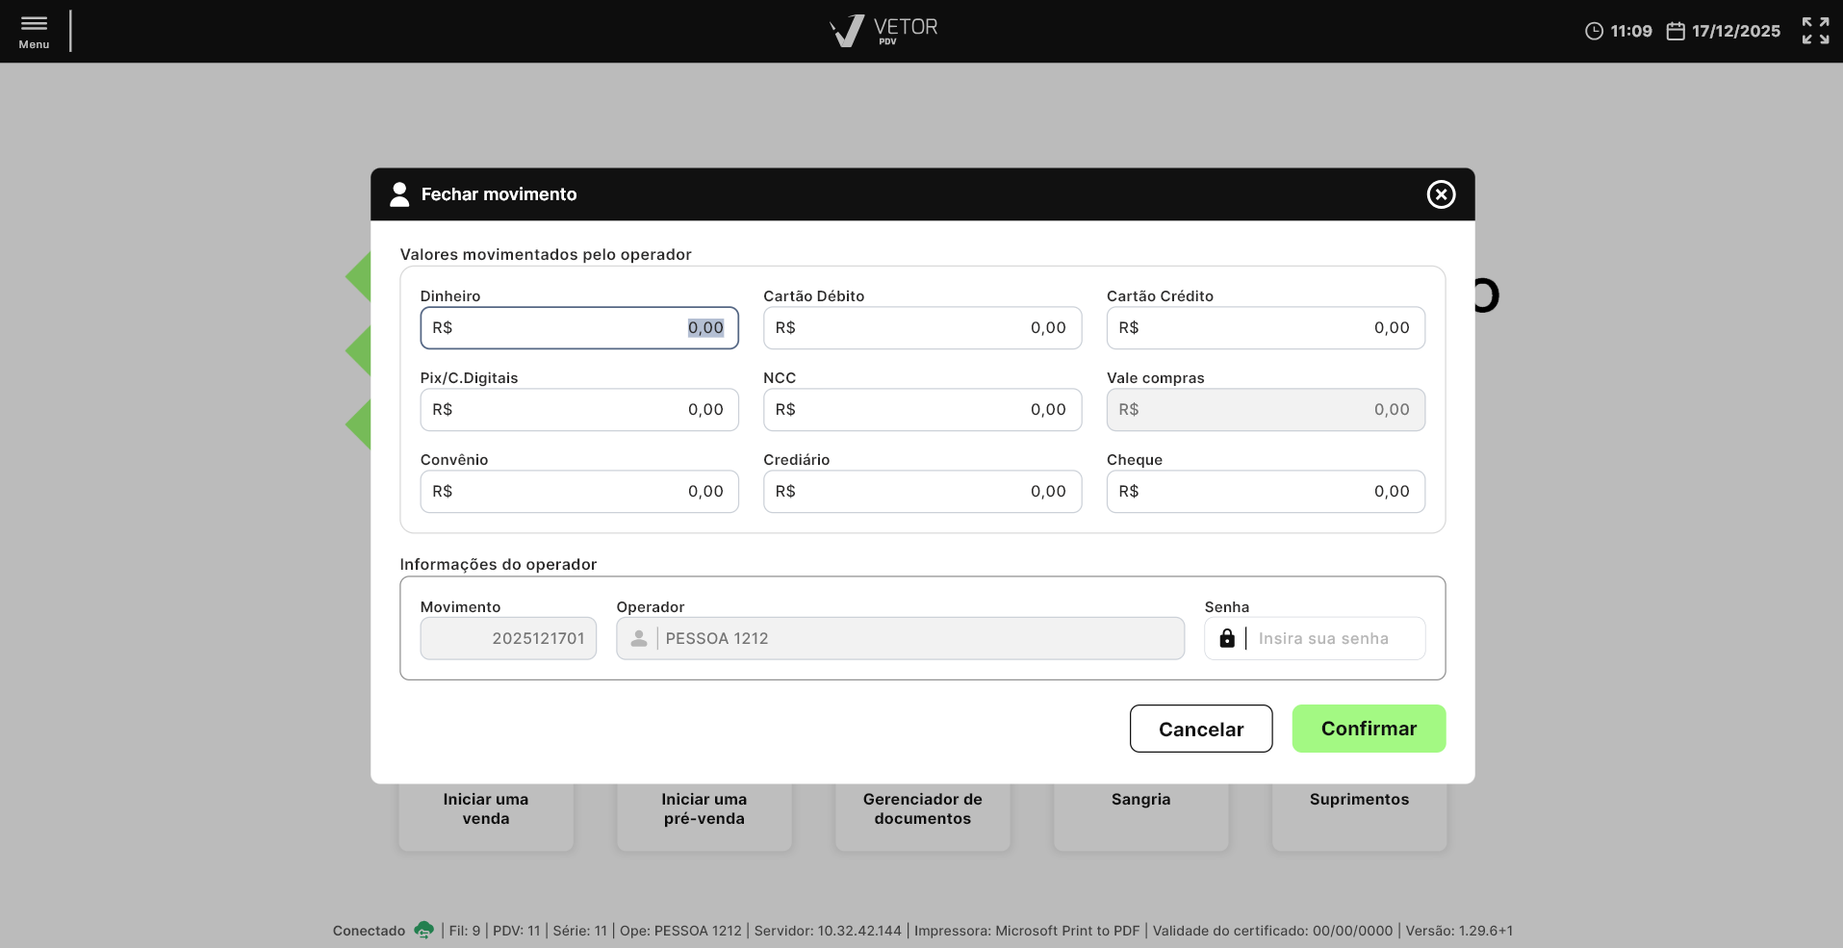This screenshot has height=948, width=1843.
Task: Click 'Série: 11' in the status bar
Action: [x=580, y=931]
